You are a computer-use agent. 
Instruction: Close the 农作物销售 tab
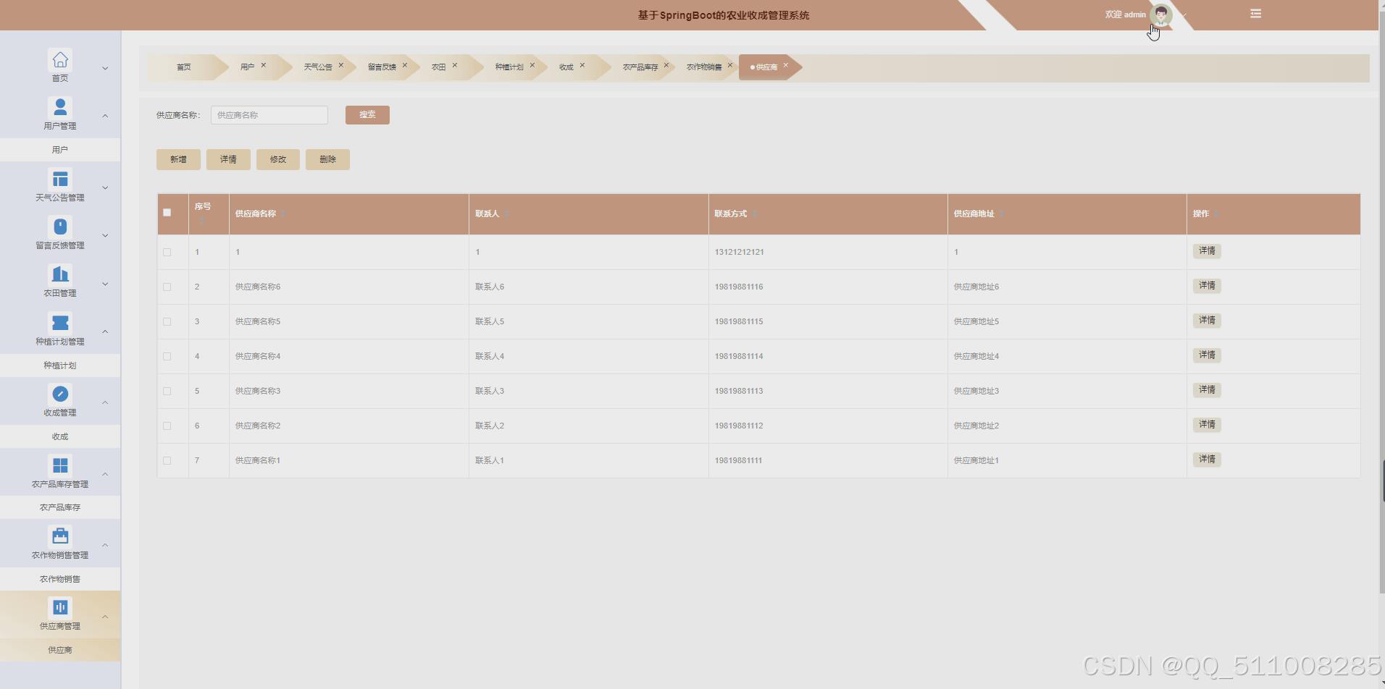730,65
